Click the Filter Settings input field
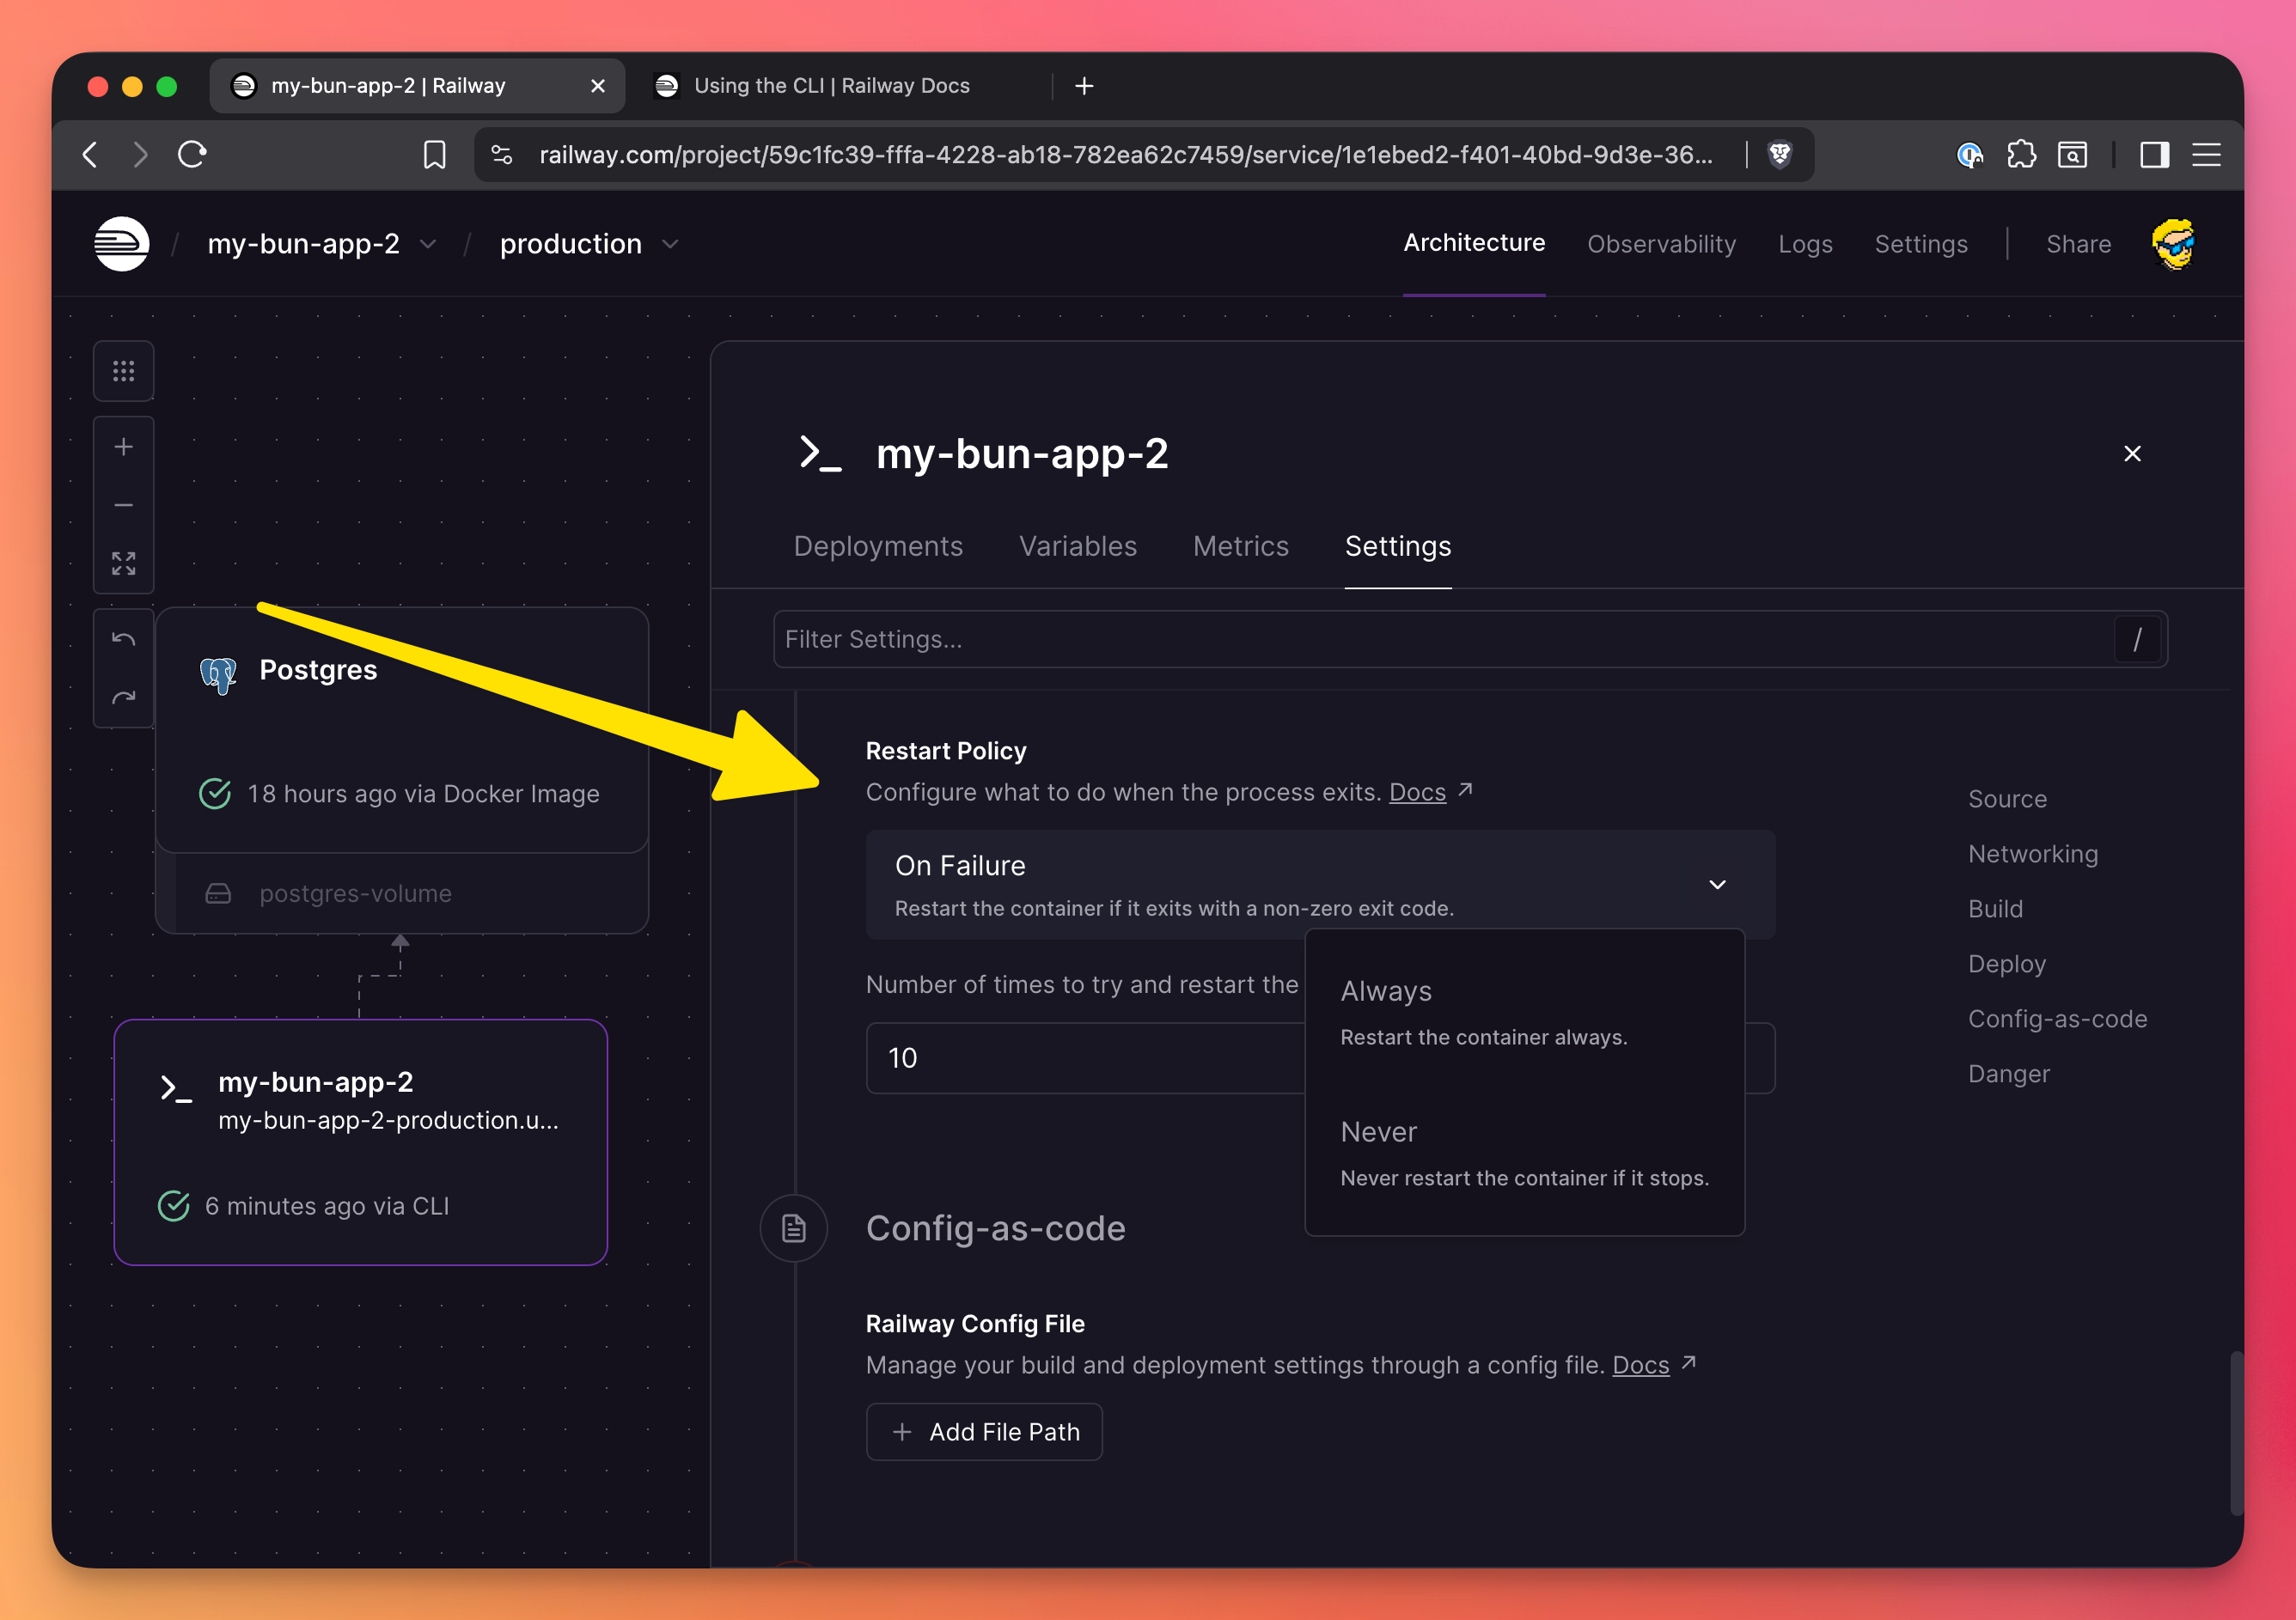 click(x=1440, y=640)
